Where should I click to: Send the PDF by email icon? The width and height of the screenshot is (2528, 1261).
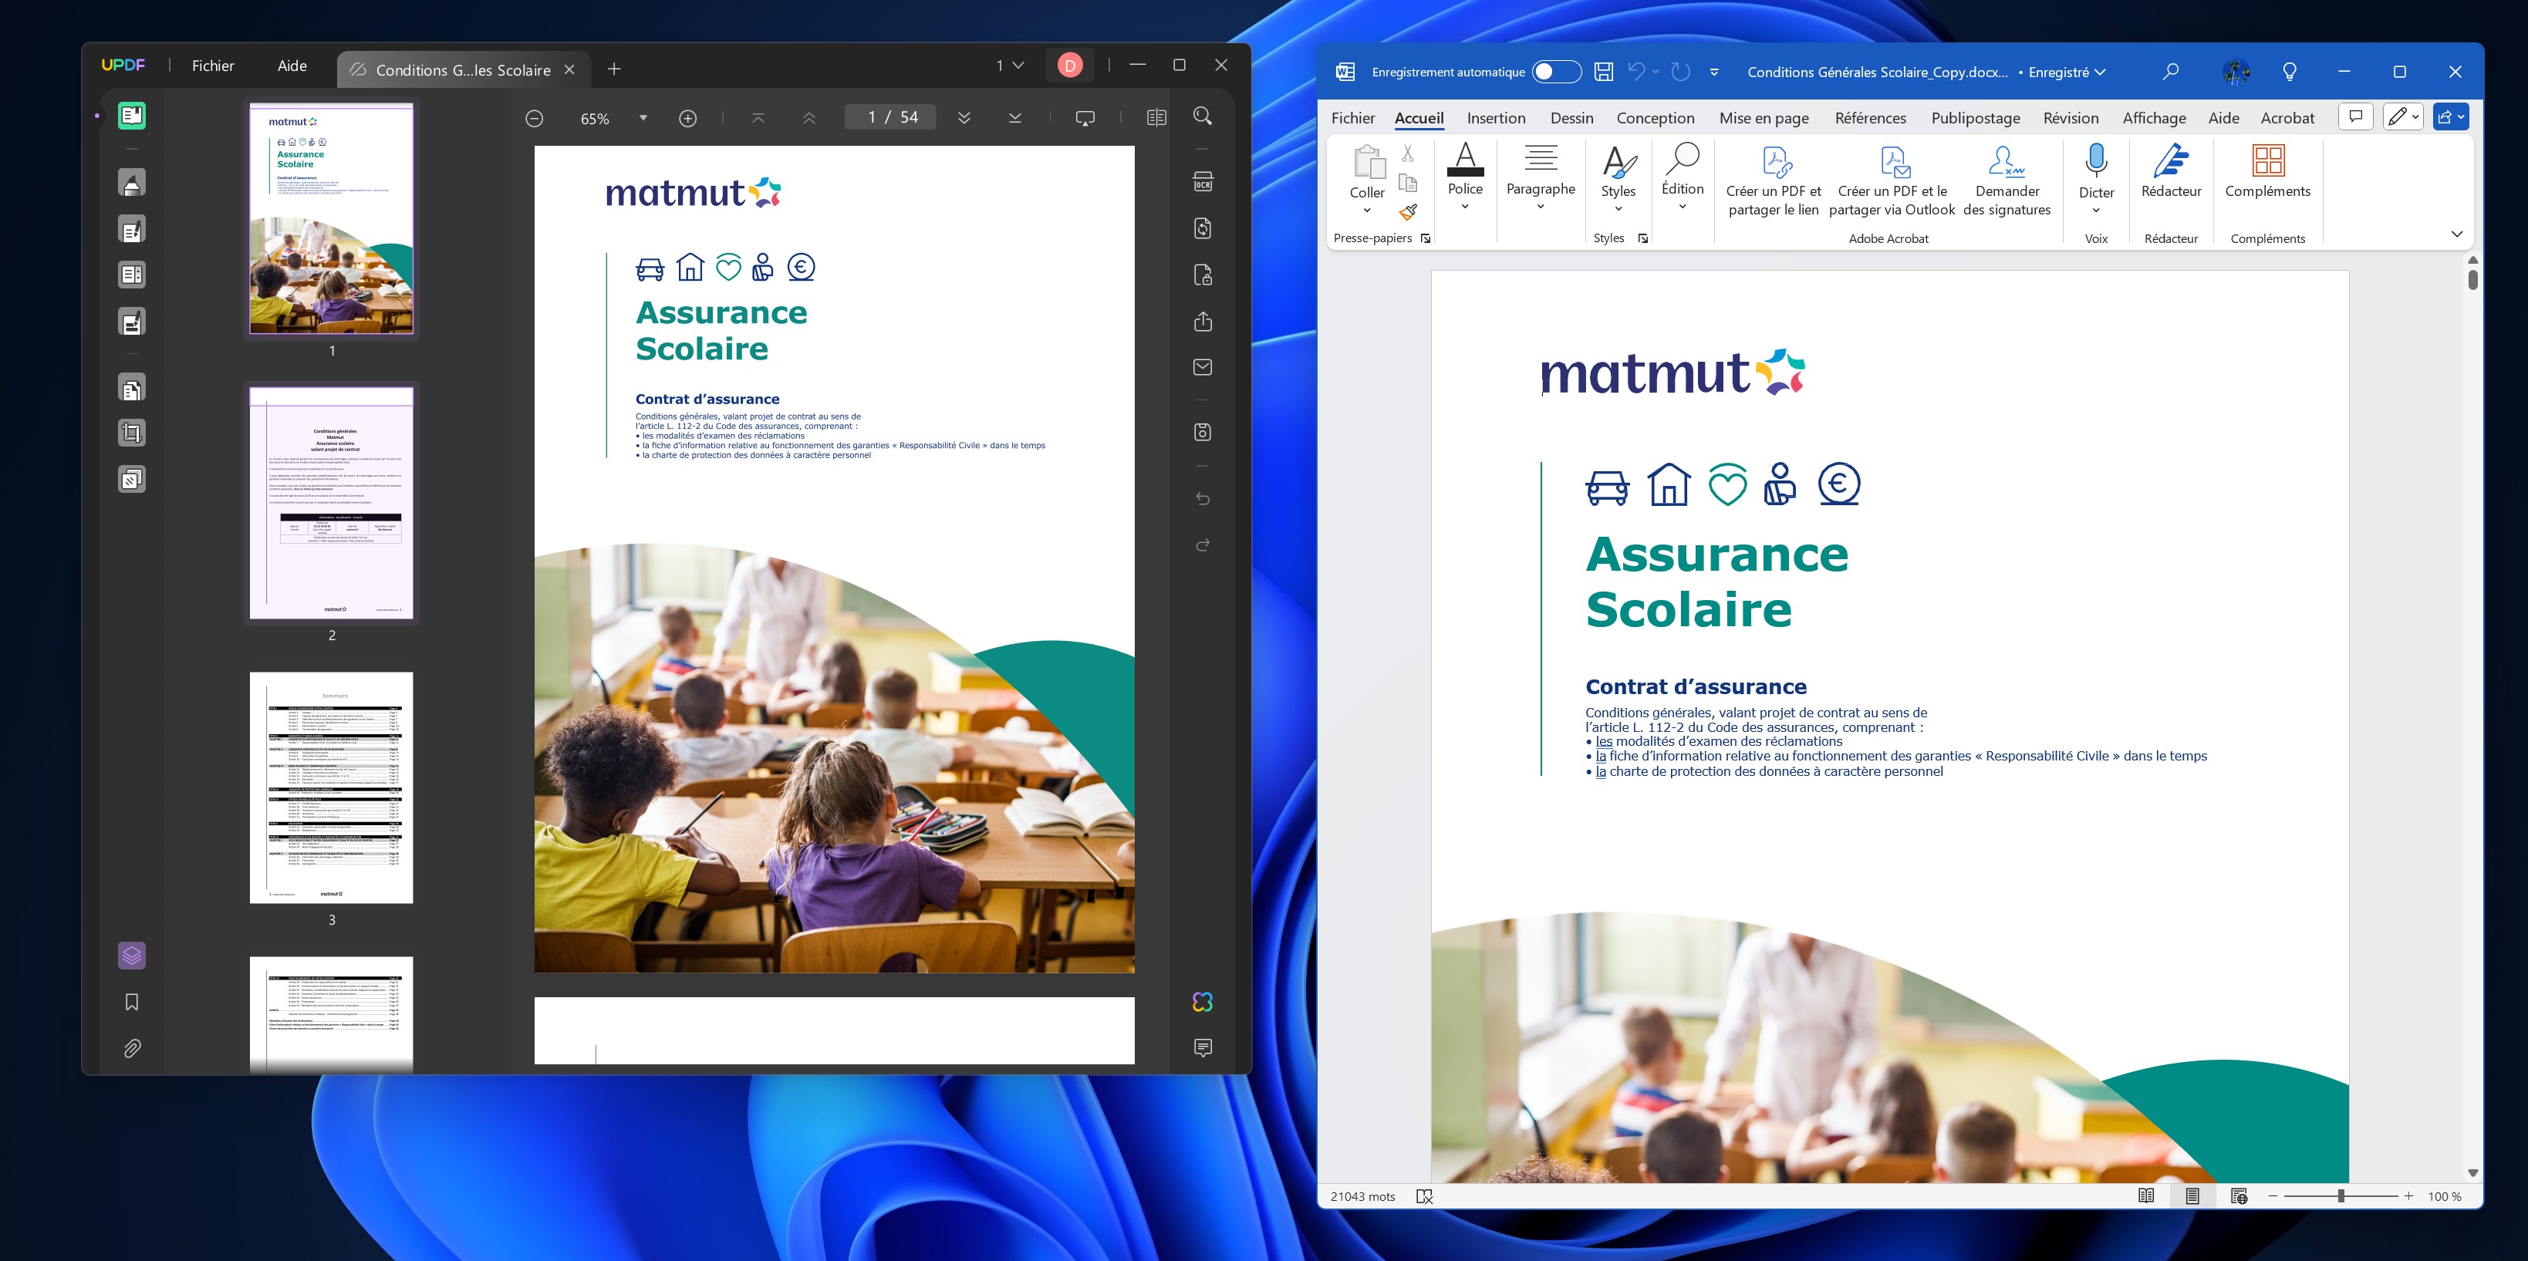1202,367
